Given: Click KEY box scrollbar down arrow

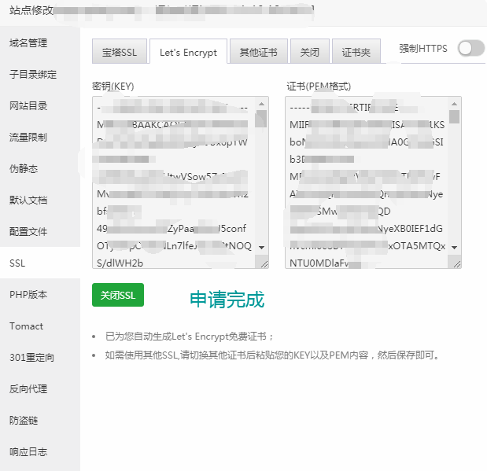Looking at the screenshot, I should pos(261,248).
